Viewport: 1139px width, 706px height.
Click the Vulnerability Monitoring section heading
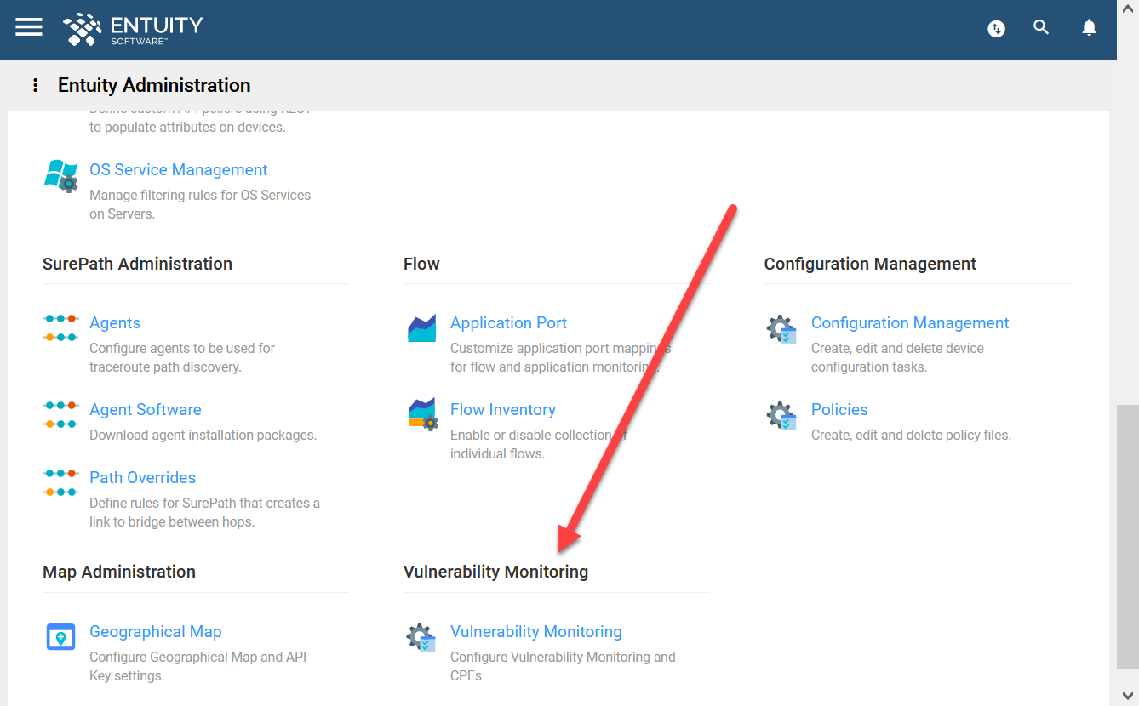[x=495, y=572]
